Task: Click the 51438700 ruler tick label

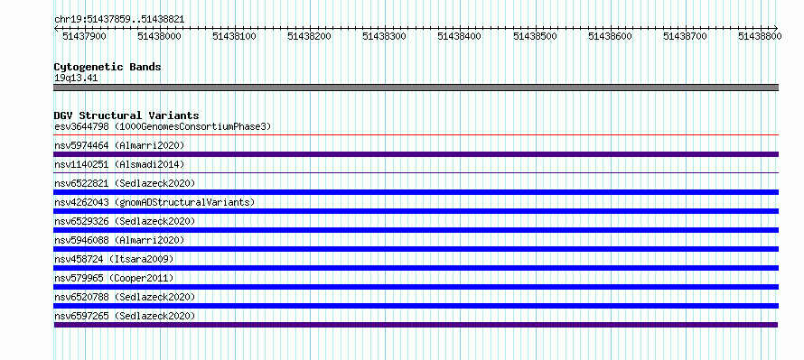Action: tap(685, 36)
